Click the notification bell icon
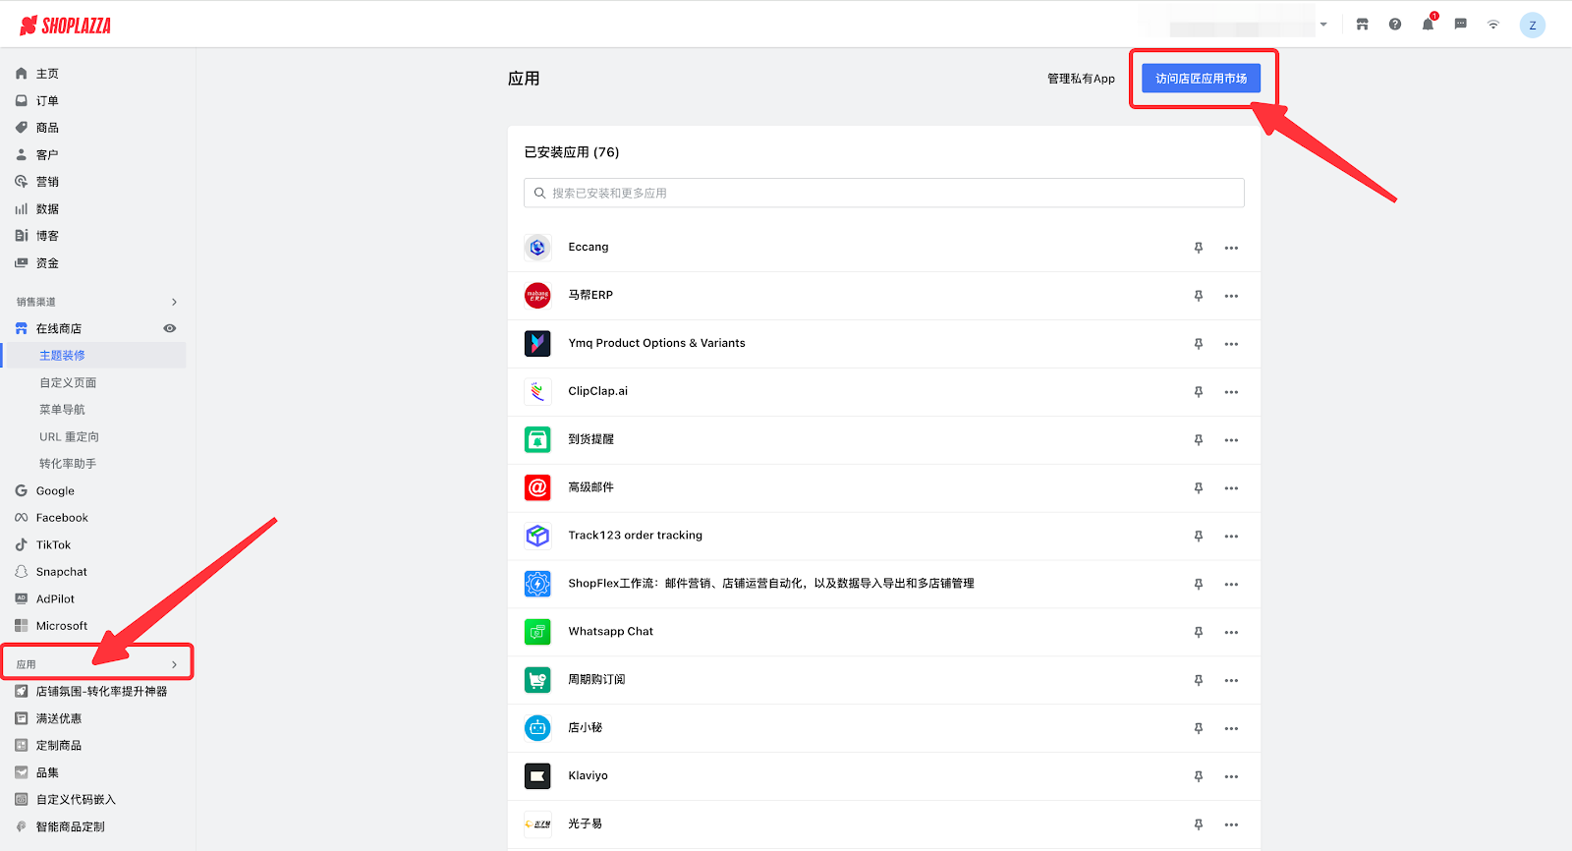Screen dimensions: 1572x851 pos(1428,25)
